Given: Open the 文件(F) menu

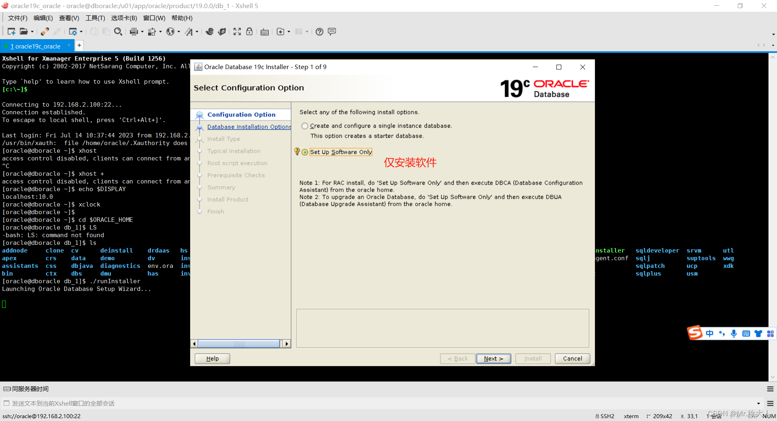Looking at the screenshot, I should click(17, 18).
